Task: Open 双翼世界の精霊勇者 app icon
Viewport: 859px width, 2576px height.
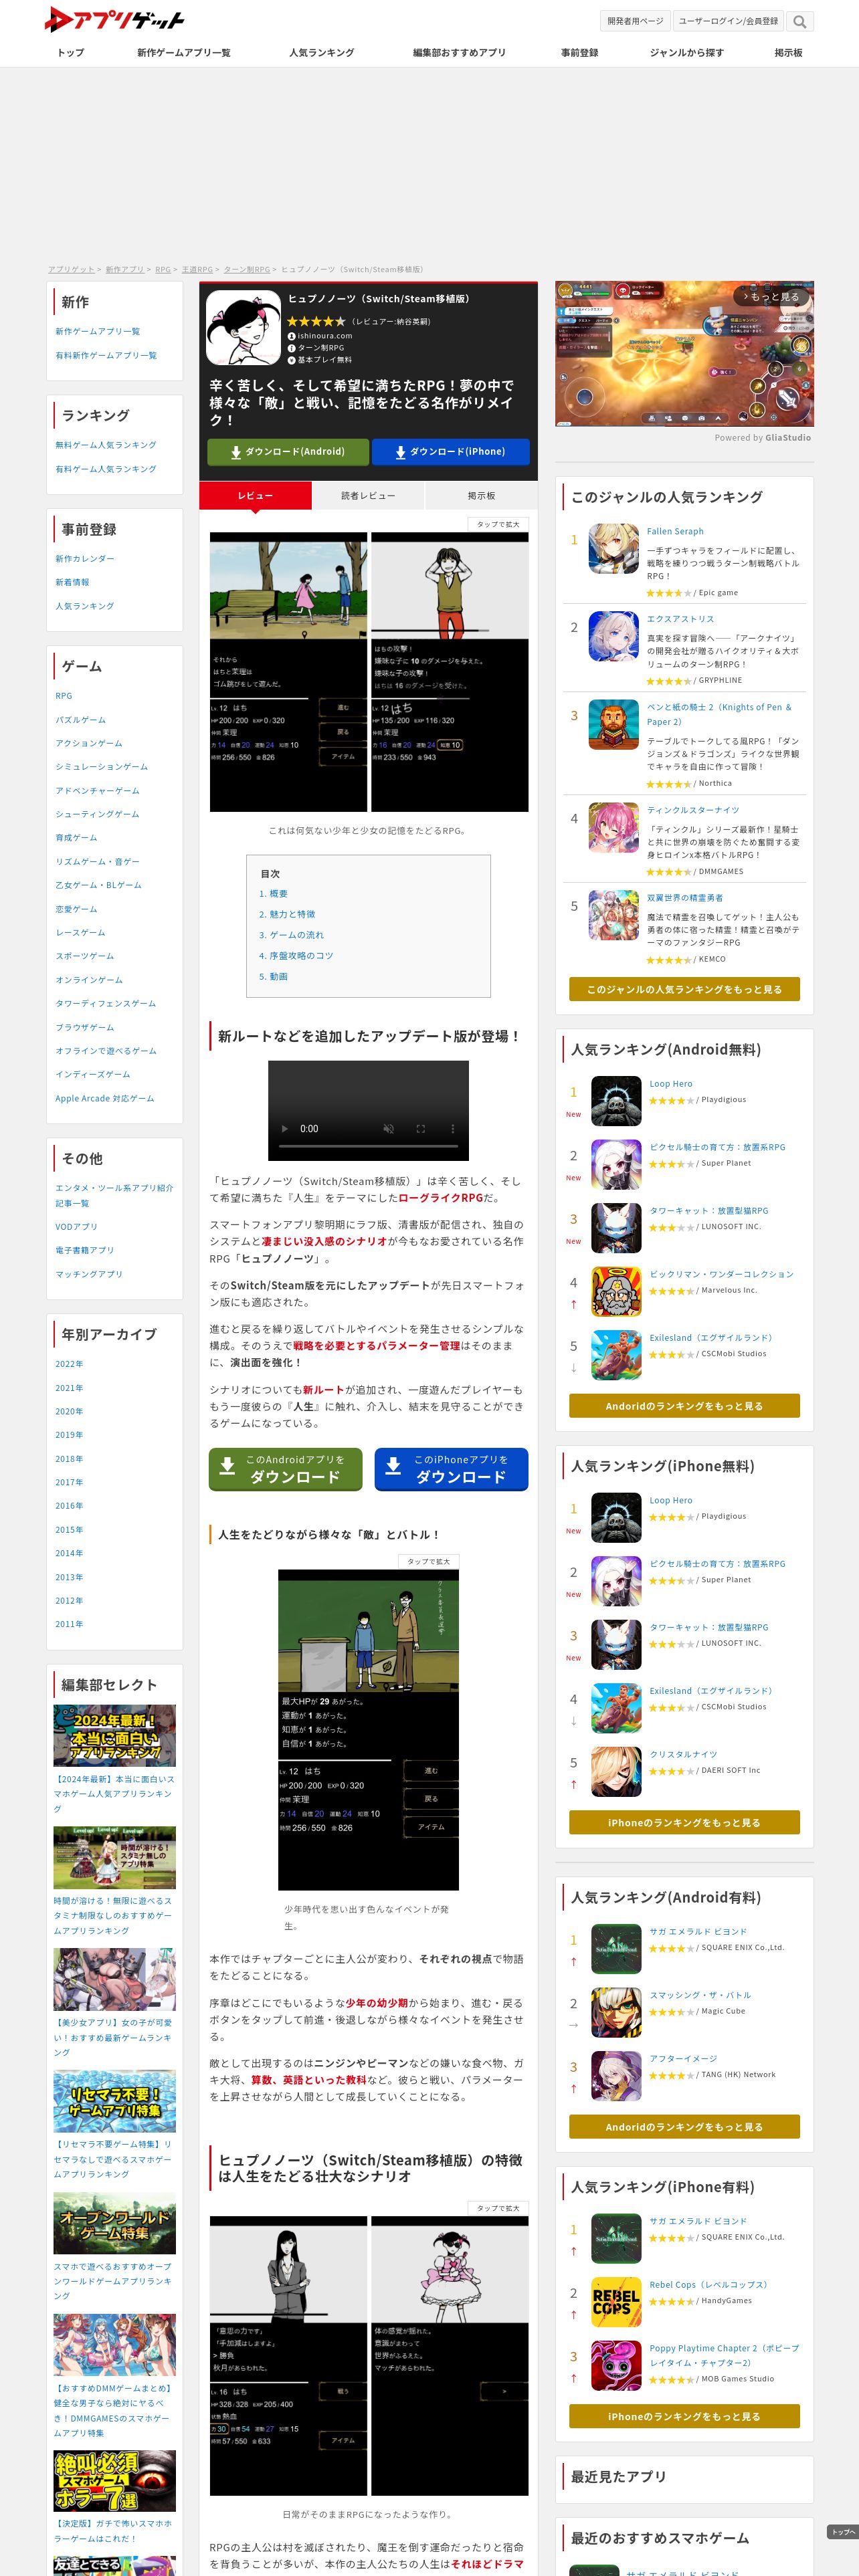Action: [613, 915]
